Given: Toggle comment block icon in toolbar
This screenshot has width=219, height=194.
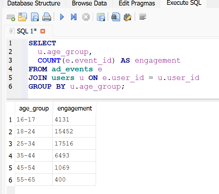Looking at the screenshot, I should 143,17.
